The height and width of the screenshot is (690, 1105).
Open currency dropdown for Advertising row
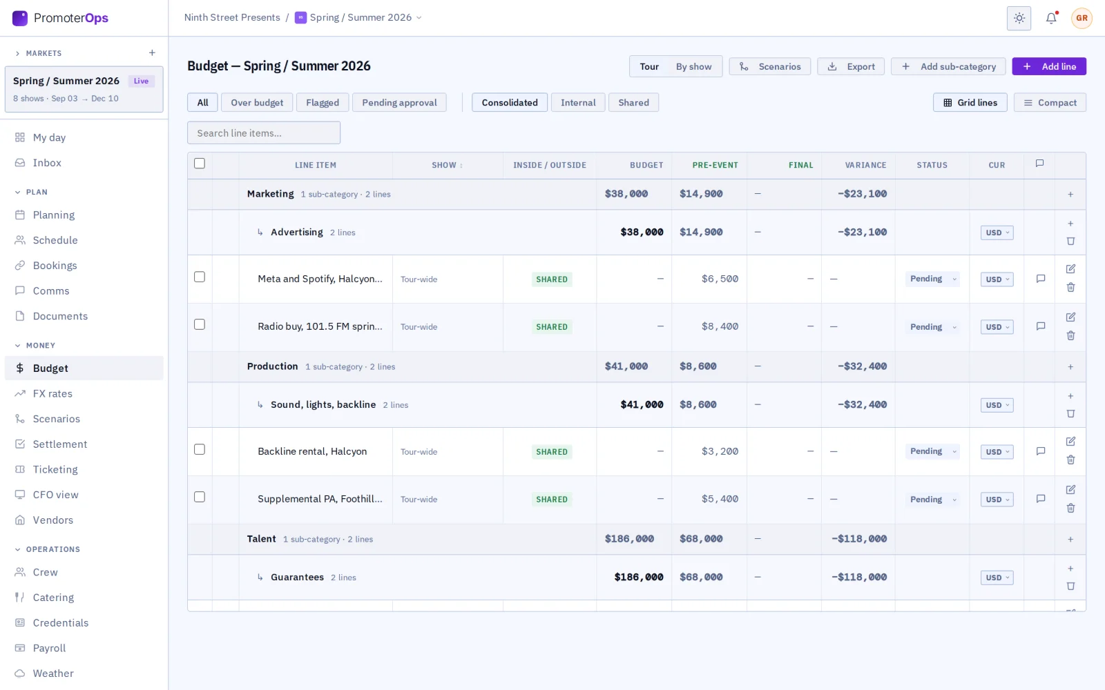pos(997,233)
